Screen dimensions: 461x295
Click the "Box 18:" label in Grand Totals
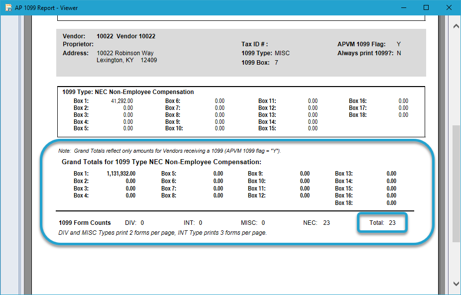coord(344,203)
